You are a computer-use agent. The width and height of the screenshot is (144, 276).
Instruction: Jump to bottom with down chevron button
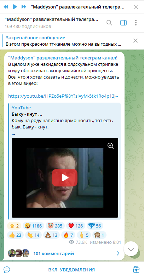[x=131, y=249]
